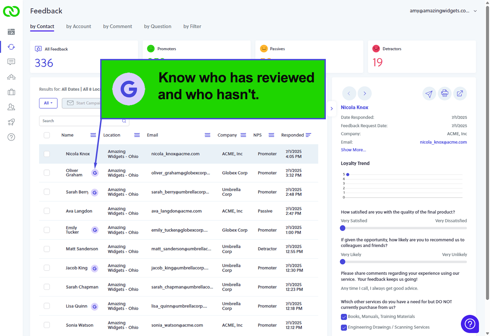Print the feedback with the printer icon
This screenshot has width=490, height=336.
pos(445,93)
